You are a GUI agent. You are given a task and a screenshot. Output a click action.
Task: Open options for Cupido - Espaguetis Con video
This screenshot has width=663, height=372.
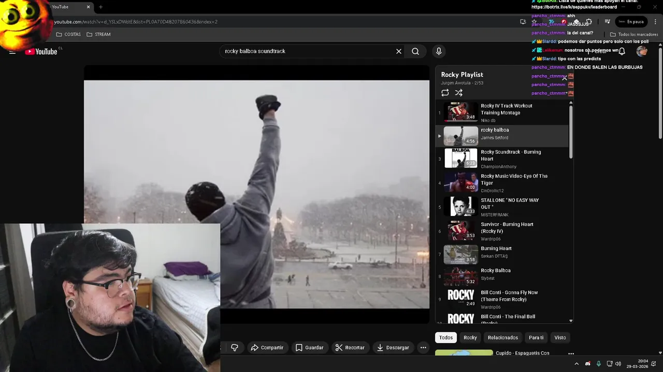[x=571, y=354]
